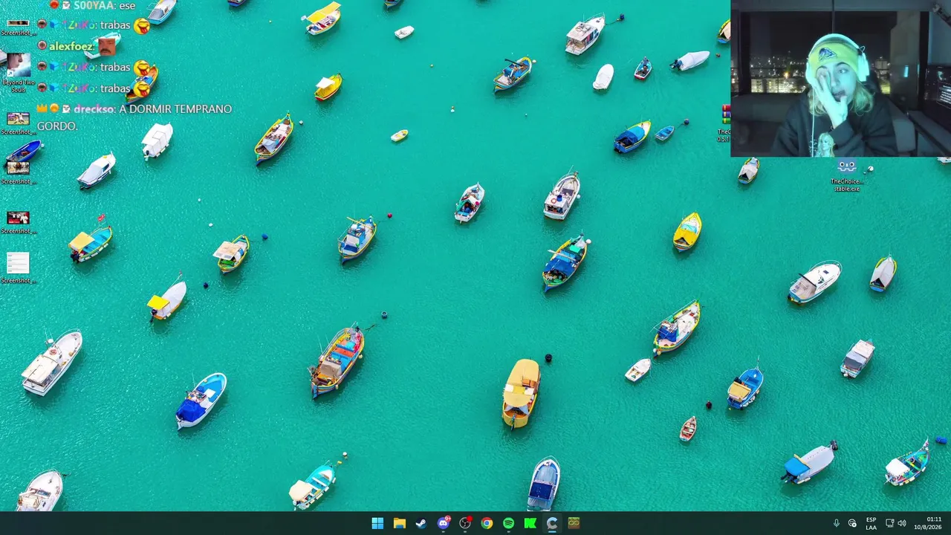This screenshot has height=535, width=951.
Task: Select the Screenshot file with the white document thumbnail
Action: [18, 267]
